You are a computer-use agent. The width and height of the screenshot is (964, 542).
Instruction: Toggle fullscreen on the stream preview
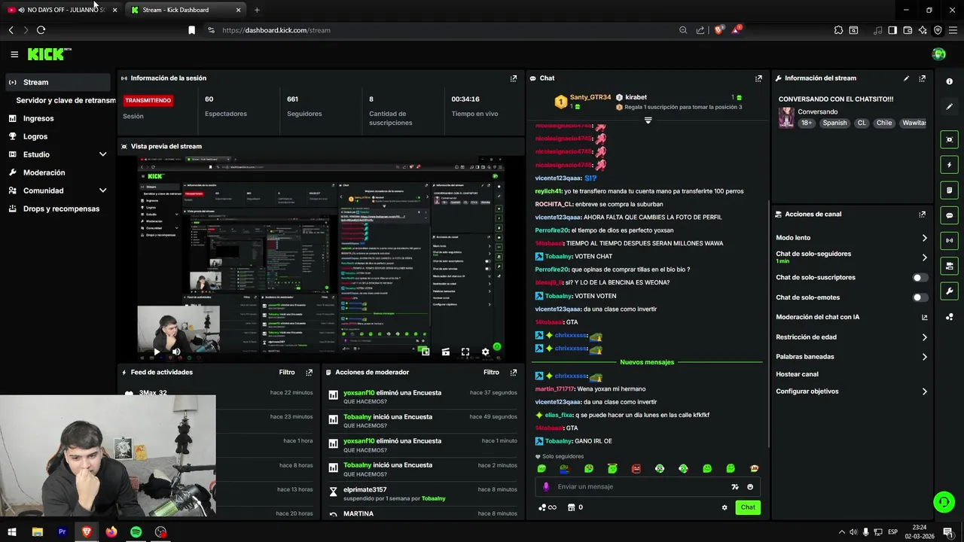coord(465,352)
